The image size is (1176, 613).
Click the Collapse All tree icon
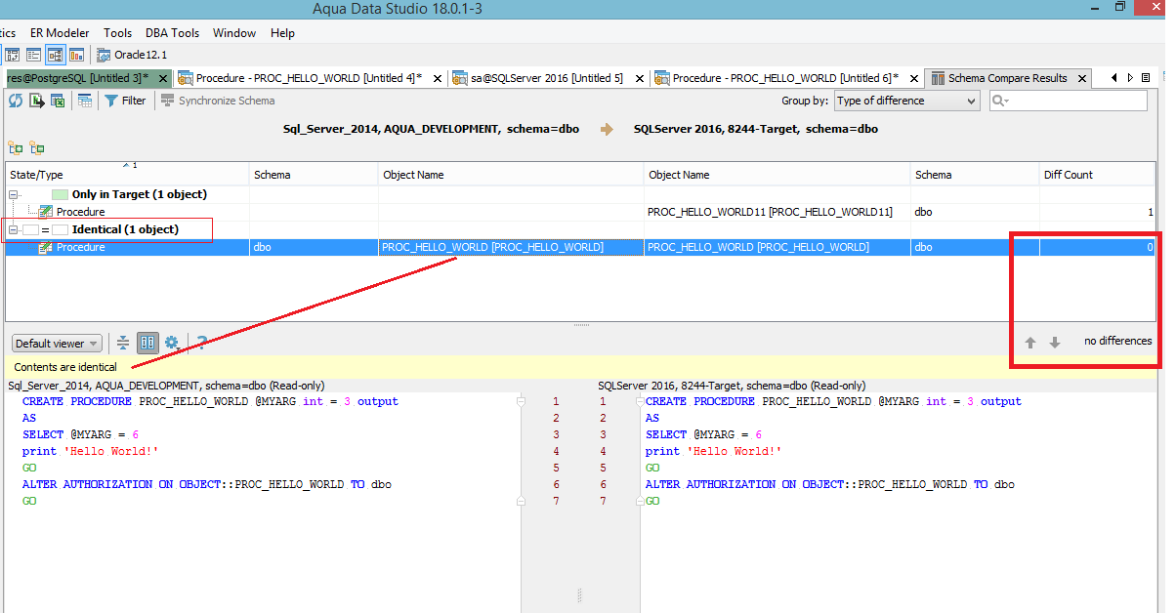tap(36, 147)
